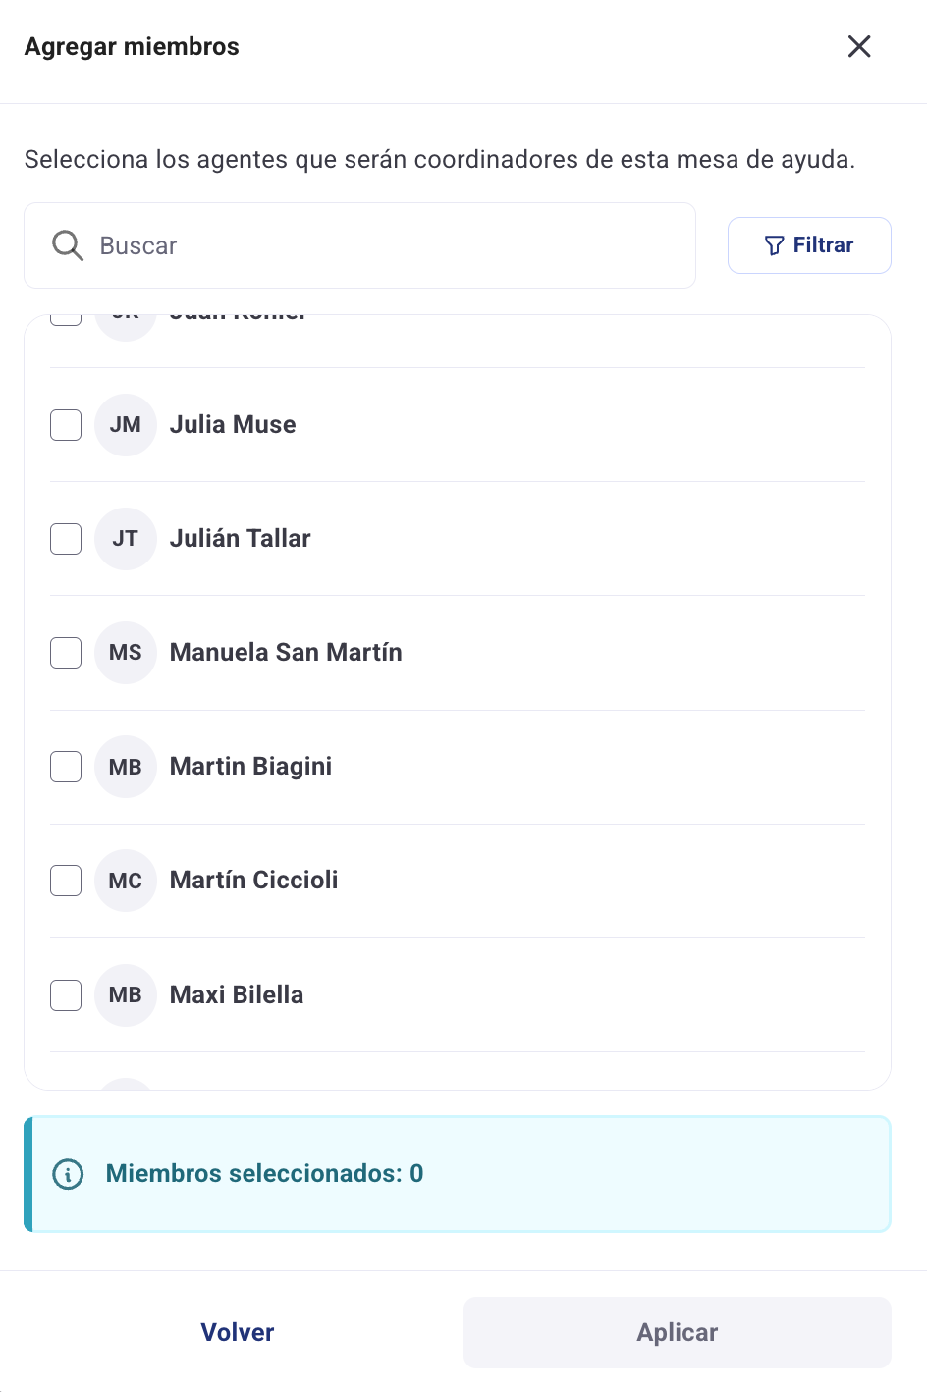
Task: Click the MC avatar icon
Action: [x=126, y=881]
